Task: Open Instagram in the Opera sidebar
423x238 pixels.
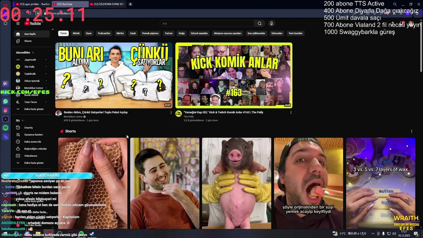Action: pyautogui.click(x=5, y=110)
